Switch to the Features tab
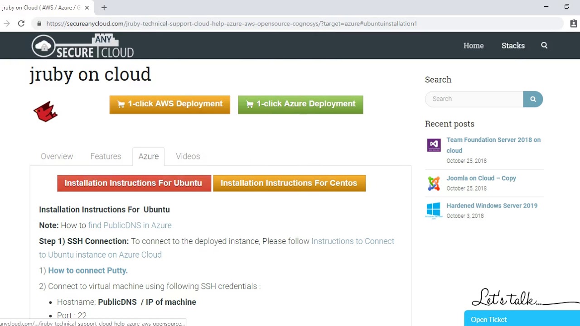Screen dimensions: 580x326 (106, 156)
